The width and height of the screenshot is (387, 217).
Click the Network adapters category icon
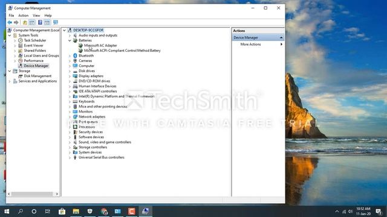(x=75, y=116)
